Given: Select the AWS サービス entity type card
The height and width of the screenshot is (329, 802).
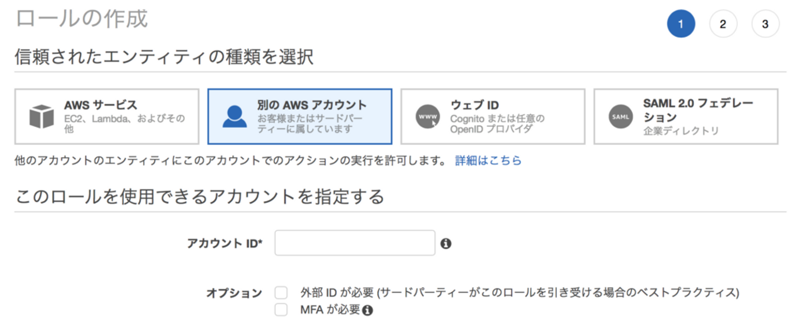Looking at the screenshot, I should click(x=107, y=116).
